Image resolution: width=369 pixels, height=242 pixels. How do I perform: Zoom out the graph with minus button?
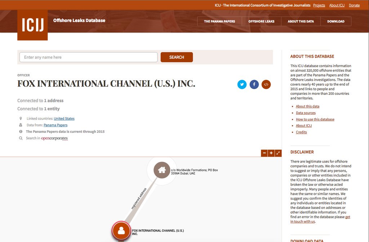(264, 153)
